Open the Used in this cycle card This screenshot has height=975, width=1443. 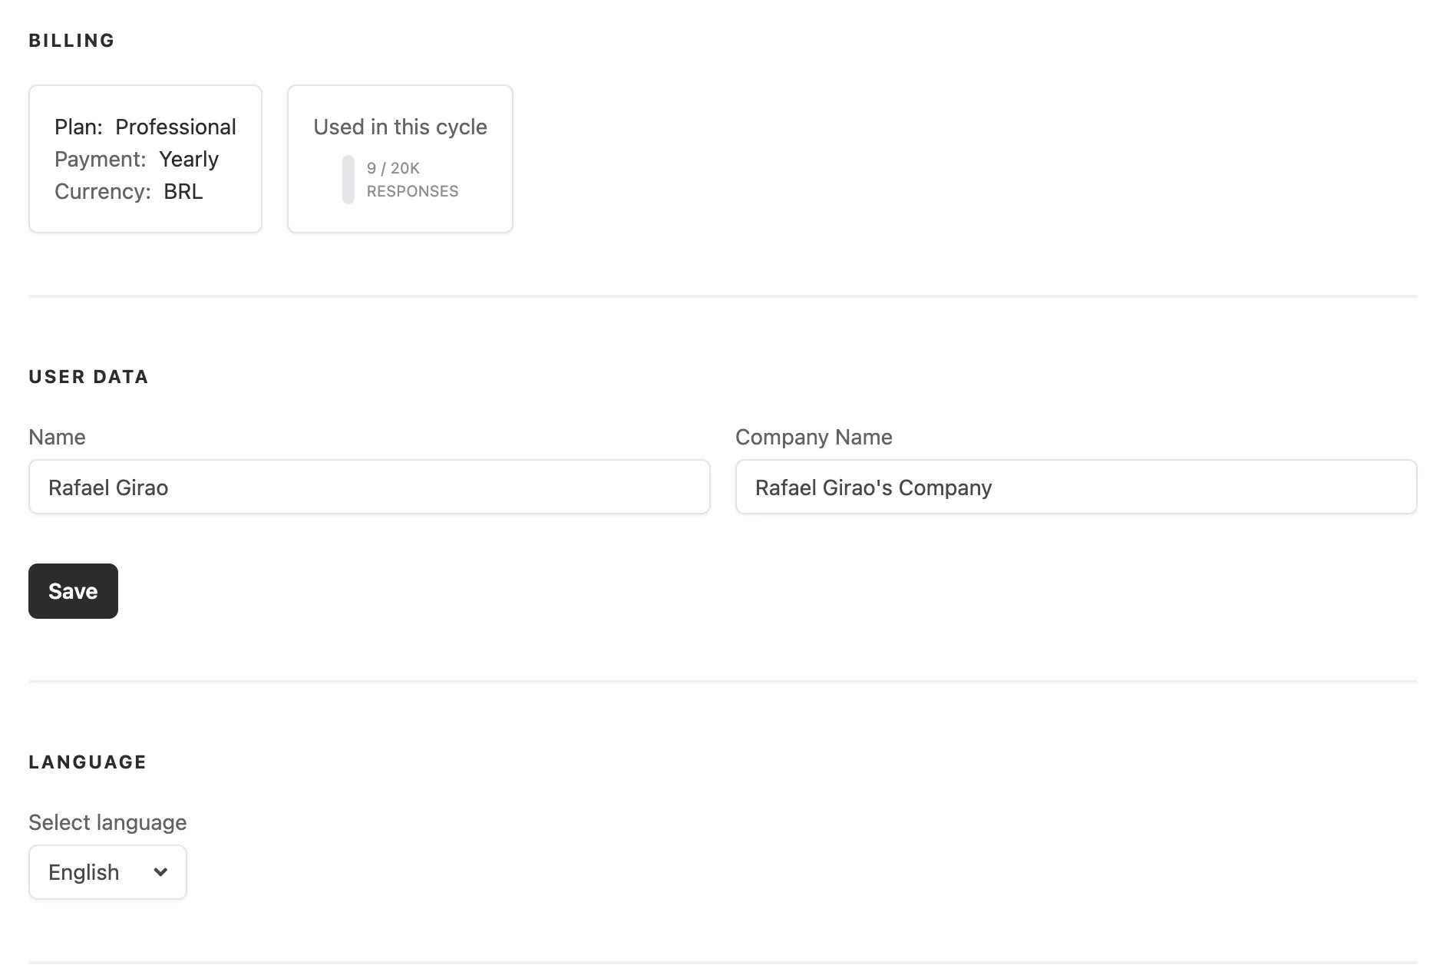[x=399, y=158]
